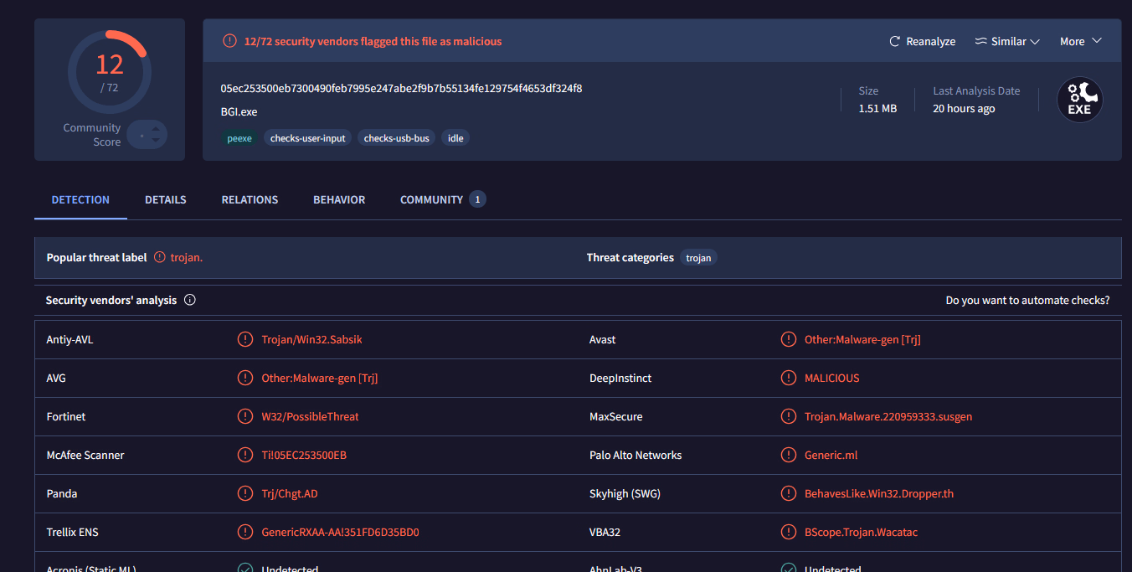1132x572 pixels.
Task: Click the file name BGI.exe
Action: coord(239,111)
